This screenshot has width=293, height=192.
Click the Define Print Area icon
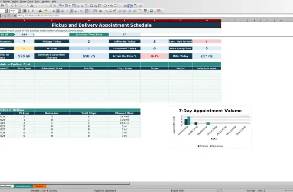pos(125,6)
